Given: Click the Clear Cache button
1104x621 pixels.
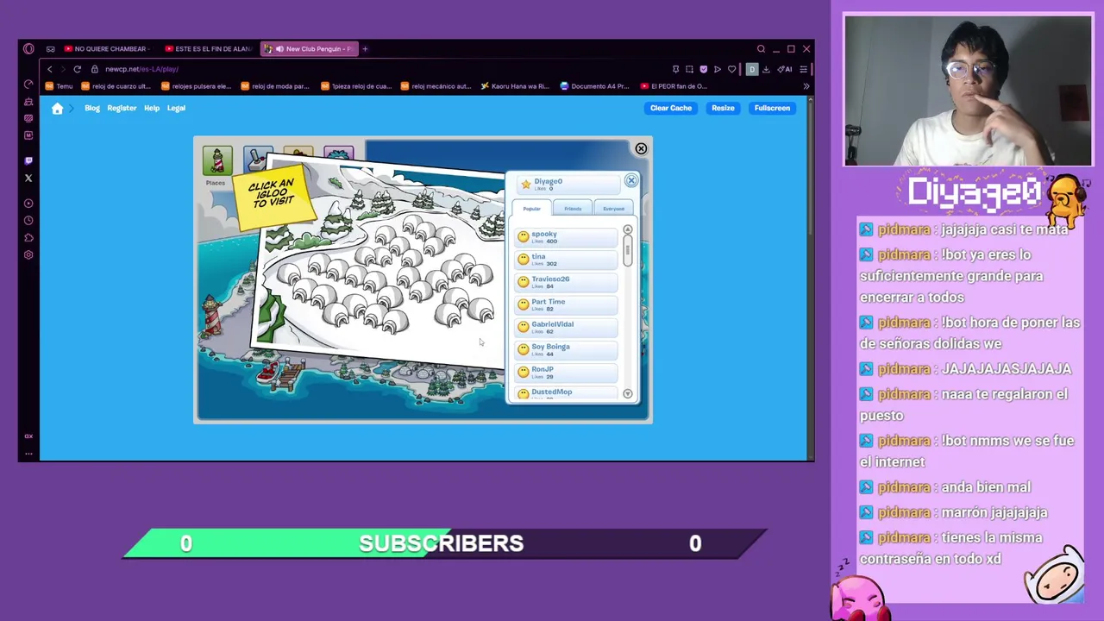Looking at the screenshot, I should (x=671, y=108).
